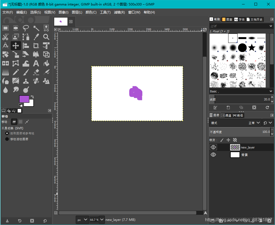This screenshot has width=275, height=225.
Task: Open the 滤镜(R) menu
Action: [119, 12]
